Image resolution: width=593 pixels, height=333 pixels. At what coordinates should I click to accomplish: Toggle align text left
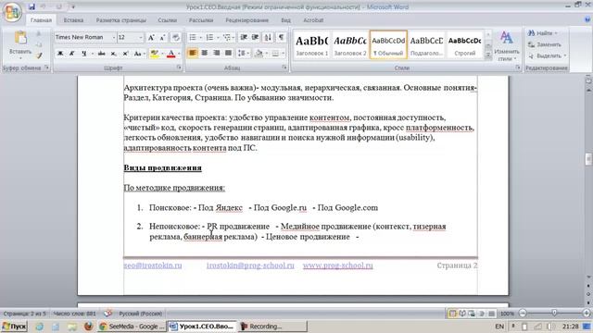point(193,54)
